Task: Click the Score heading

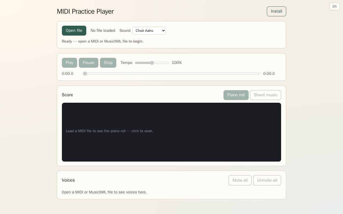Action: coord(67,95)
